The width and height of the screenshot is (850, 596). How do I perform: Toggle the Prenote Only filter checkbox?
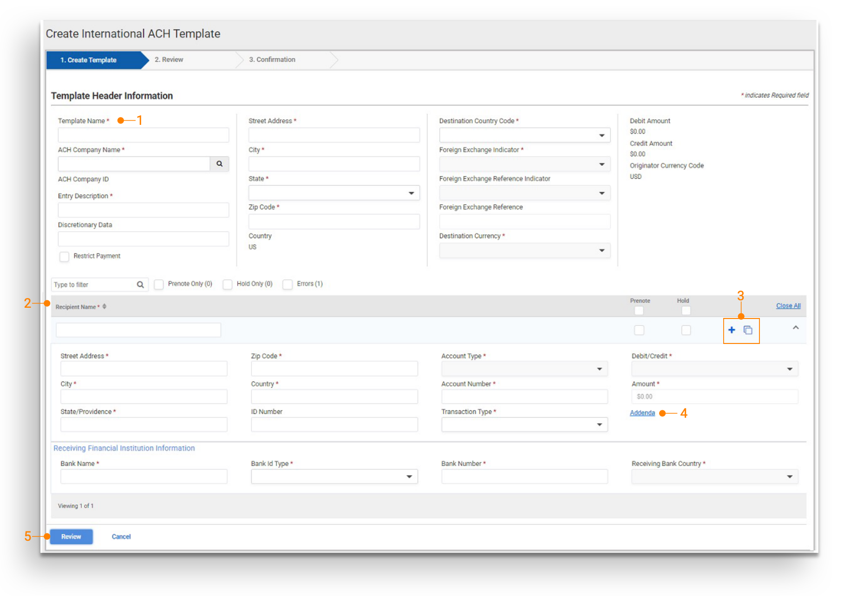click(159, 285)
